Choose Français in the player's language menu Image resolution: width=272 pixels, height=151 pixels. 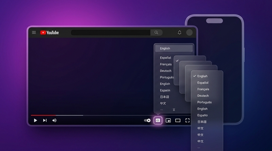point(166,64)
